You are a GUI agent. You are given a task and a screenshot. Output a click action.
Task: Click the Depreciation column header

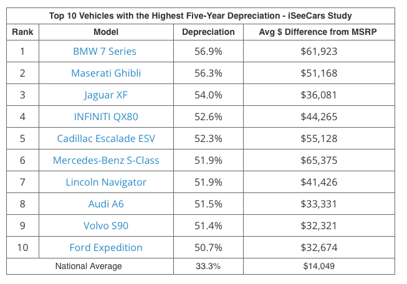(x=208, y=31)
